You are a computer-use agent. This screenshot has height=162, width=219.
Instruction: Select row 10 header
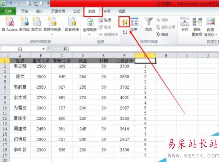click(x=5, y=108)
